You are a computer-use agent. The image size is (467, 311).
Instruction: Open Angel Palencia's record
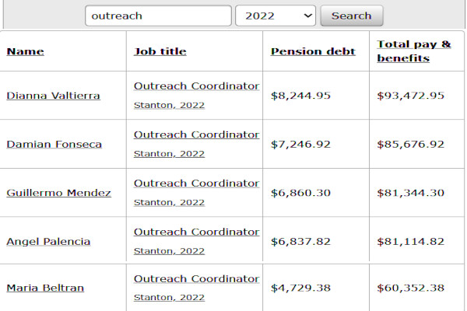tap(48, 241)
